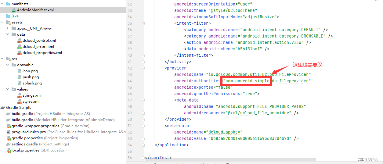The width and height of the screenshot is (383, 164).
Task: Collapse the values folder node
Action: pos(8,89)
